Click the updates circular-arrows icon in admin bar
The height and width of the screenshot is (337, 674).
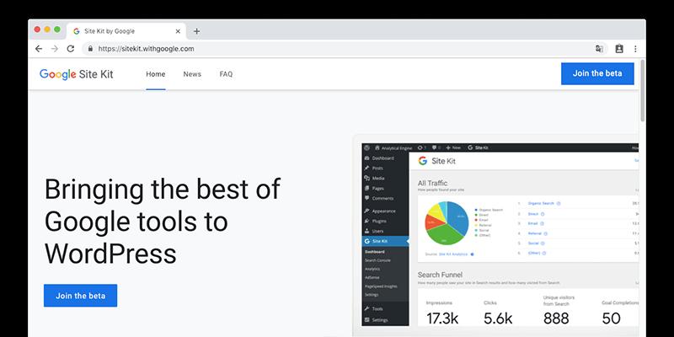[x=420, y=147]
